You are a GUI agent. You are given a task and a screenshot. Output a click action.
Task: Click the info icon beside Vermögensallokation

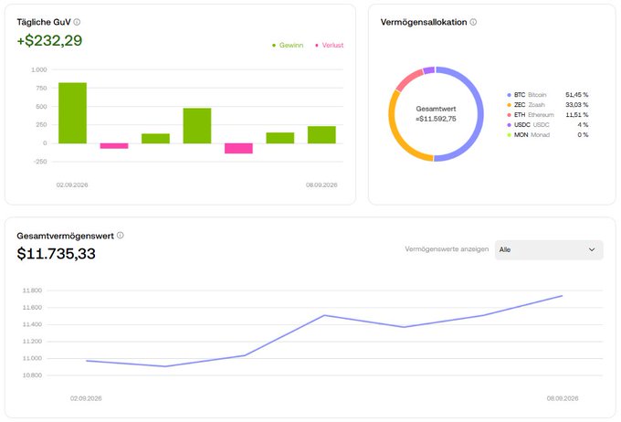coord(473,22)
